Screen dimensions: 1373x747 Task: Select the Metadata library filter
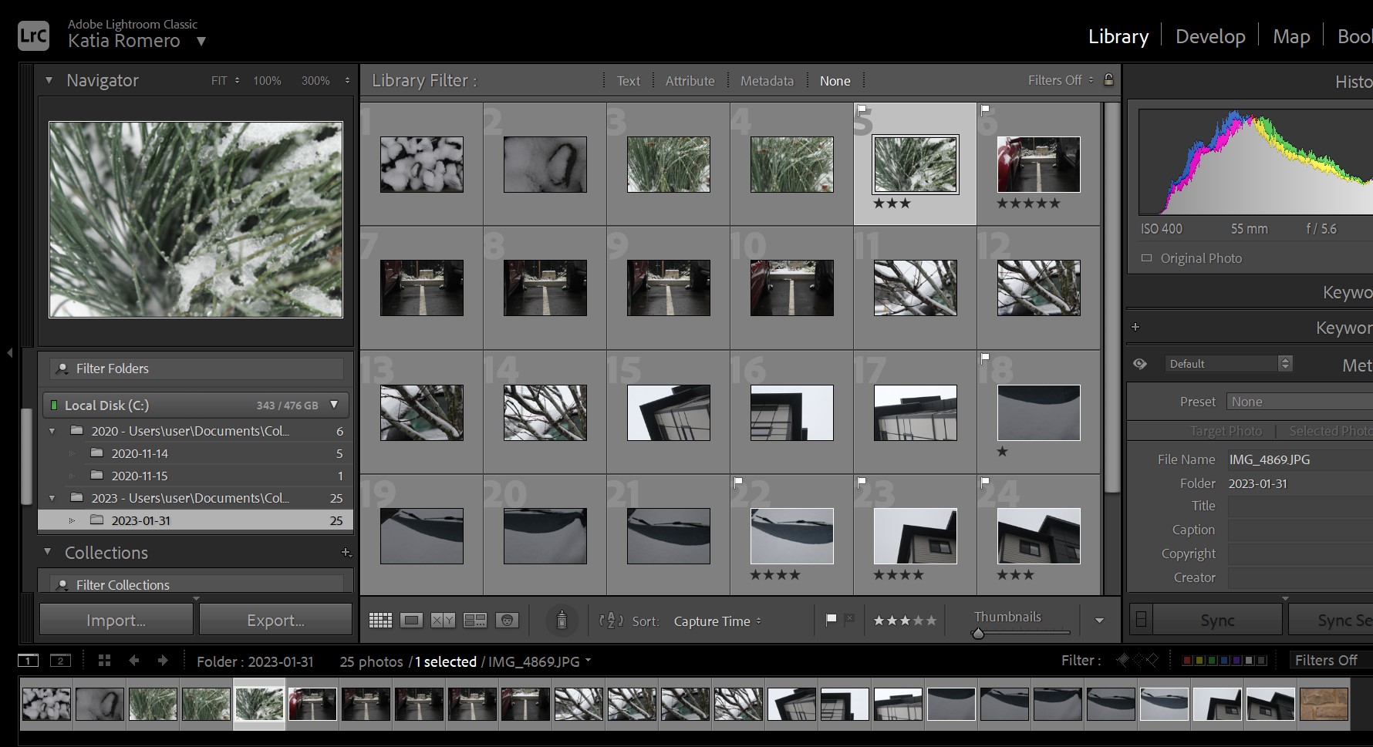point(766,81)
